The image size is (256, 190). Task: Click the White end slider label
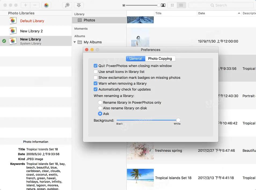click(177, 124)
